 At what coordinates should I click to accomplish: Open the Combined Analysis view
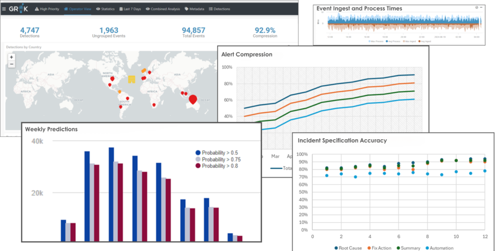(164, 9)
